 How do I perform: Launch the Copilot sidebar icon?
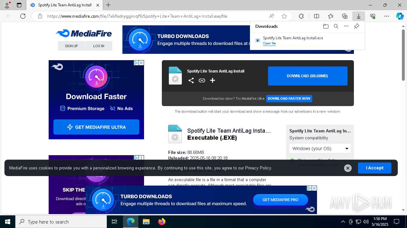(400, 16)
